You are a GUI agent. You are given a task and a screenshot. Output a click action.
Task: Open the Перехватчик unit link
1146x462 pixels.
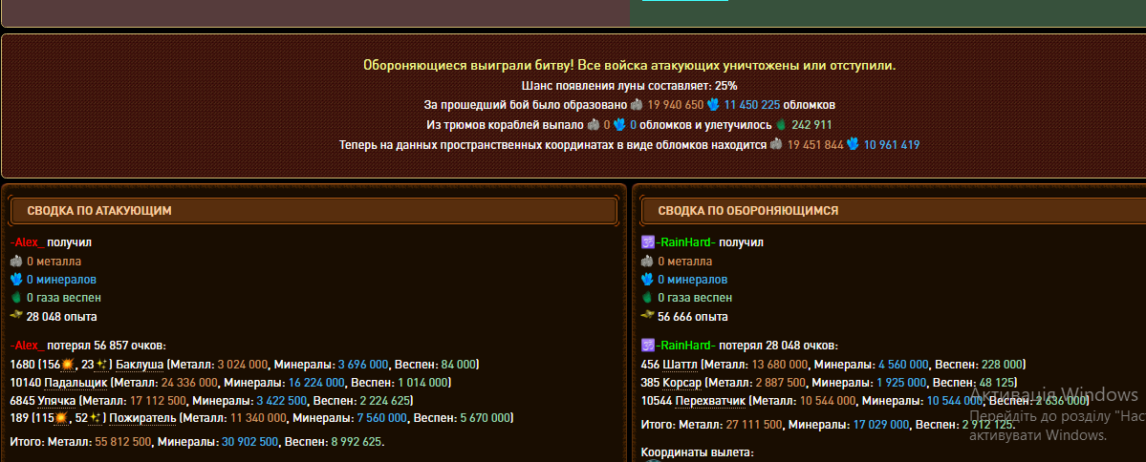[709, 400]
